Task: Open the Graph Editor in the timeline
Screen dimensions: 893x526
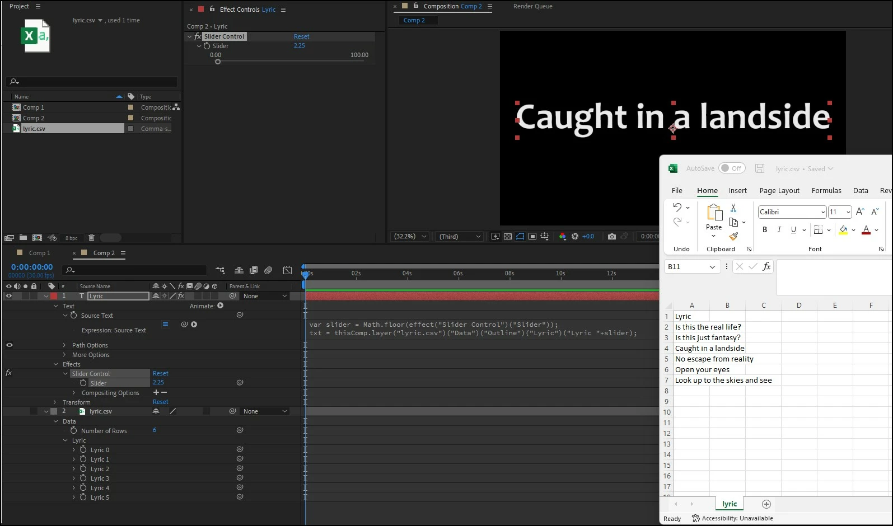Action: [287, 270]
